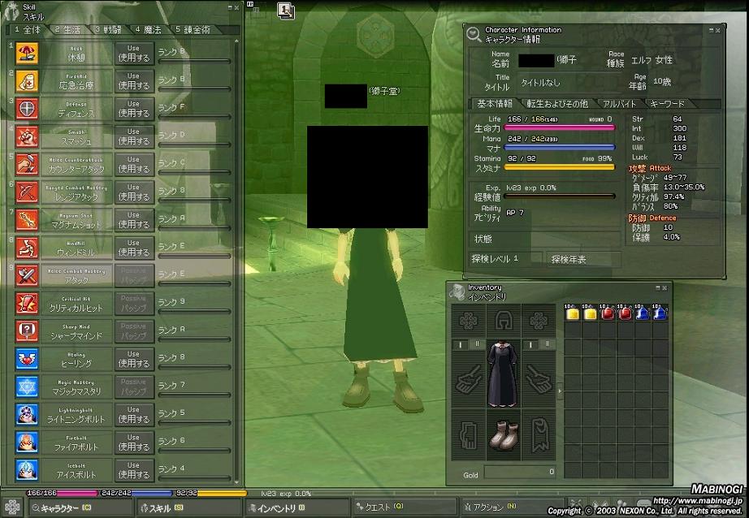Click the empty cape slot beside the boots
The width and height of the screenshot is (749, 518).
point(539,435)
